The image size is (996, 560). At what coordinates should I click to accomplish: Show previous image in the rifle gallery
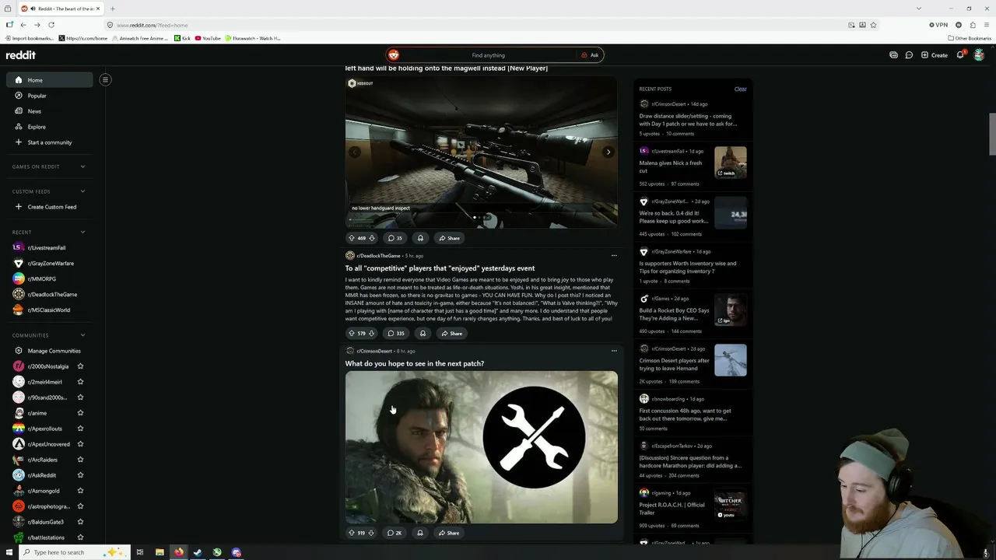coord(355,152)
